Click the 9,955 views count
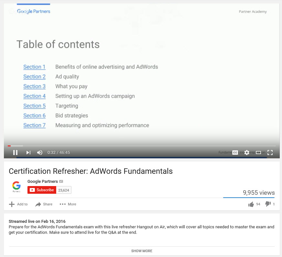The width and height of the screenshot is (282, 257). pos(259,193)
